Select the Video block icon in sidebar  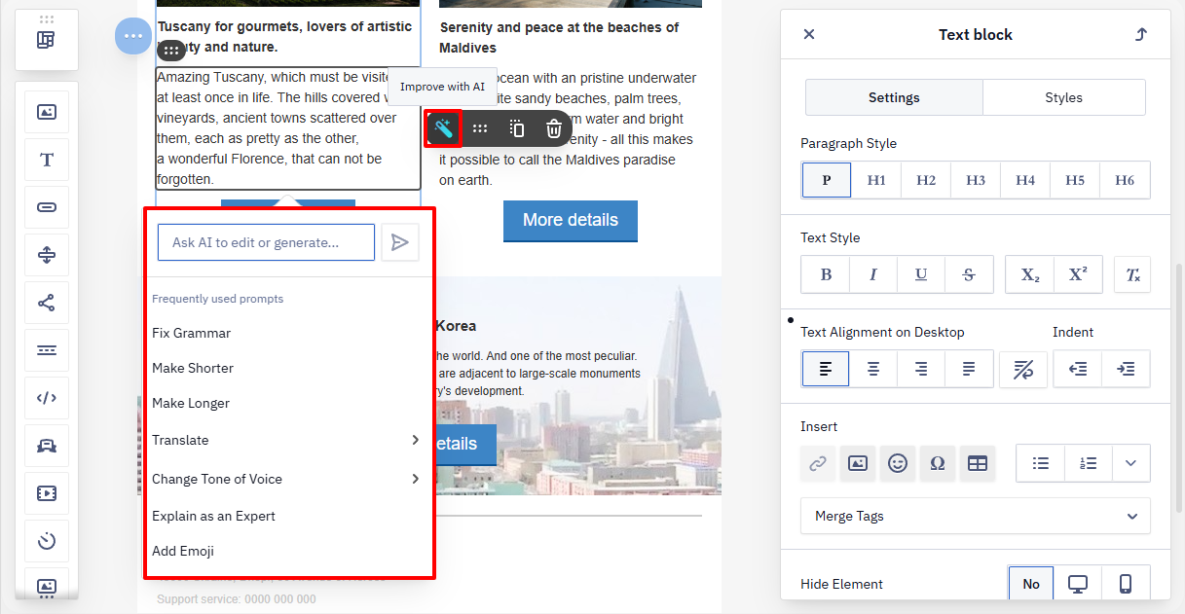47,493
